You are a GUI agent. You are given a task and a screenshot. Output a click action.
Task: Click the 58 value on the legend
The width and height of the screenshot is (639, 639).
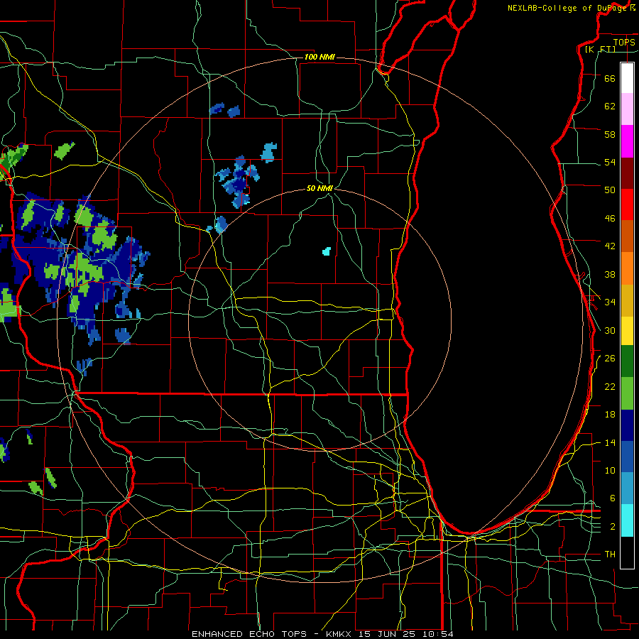click(610, 134)
